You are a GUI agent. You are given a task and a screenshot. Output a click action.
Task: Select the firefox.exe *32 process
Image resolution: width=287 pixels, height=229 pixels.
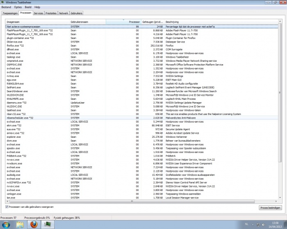(x=142, y=46)
